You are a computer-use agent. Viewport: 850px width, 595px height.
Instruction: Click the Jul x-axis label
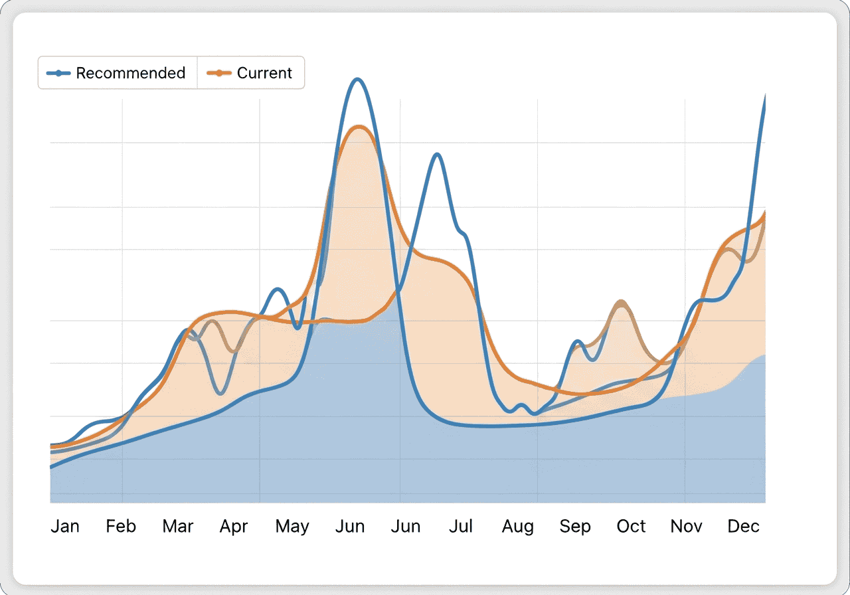coord(461,527)
